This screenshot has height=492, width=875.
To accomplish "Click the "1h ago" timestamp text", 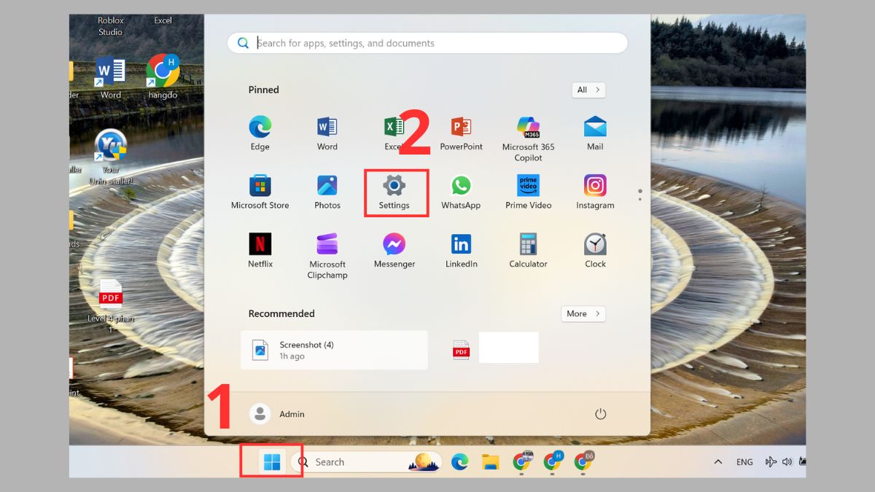I will (292, 356).
